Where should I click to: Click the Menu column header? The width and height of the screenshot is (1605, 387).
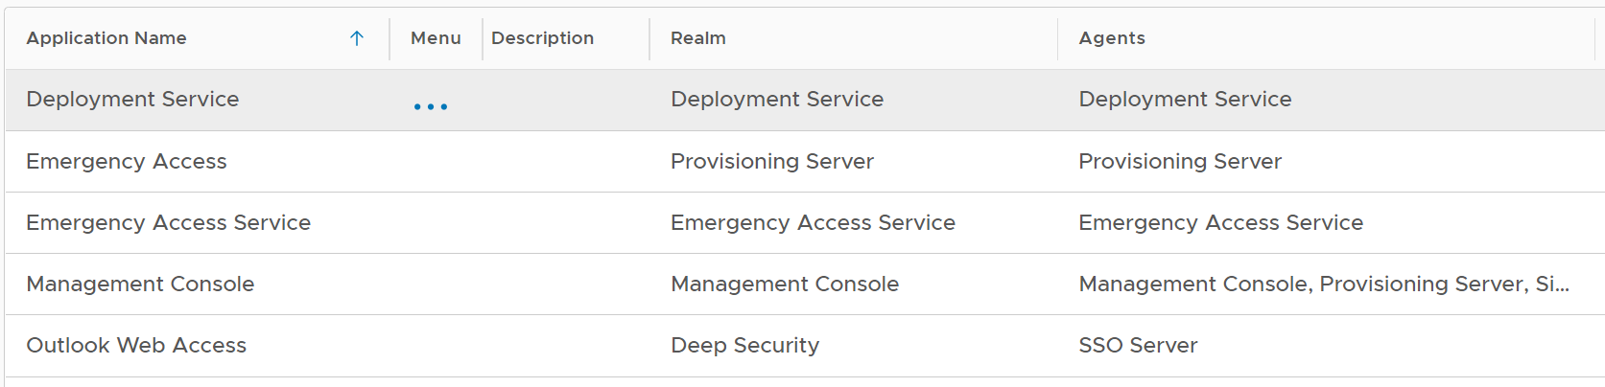click(x=436, y=38)
